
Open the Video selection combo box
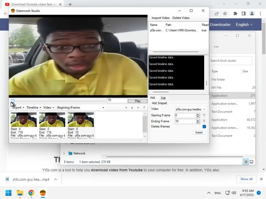click(x=190, y=109)
